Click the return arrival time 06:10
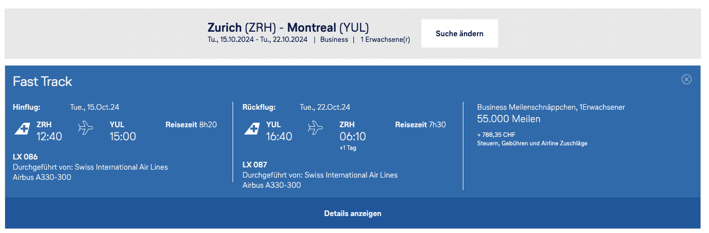709x233 pixels. 353,136
